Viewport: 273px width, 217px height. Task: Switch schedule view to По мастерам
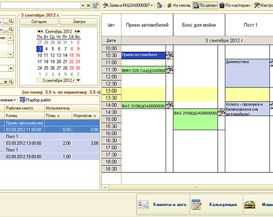click(x=235, y=5)
